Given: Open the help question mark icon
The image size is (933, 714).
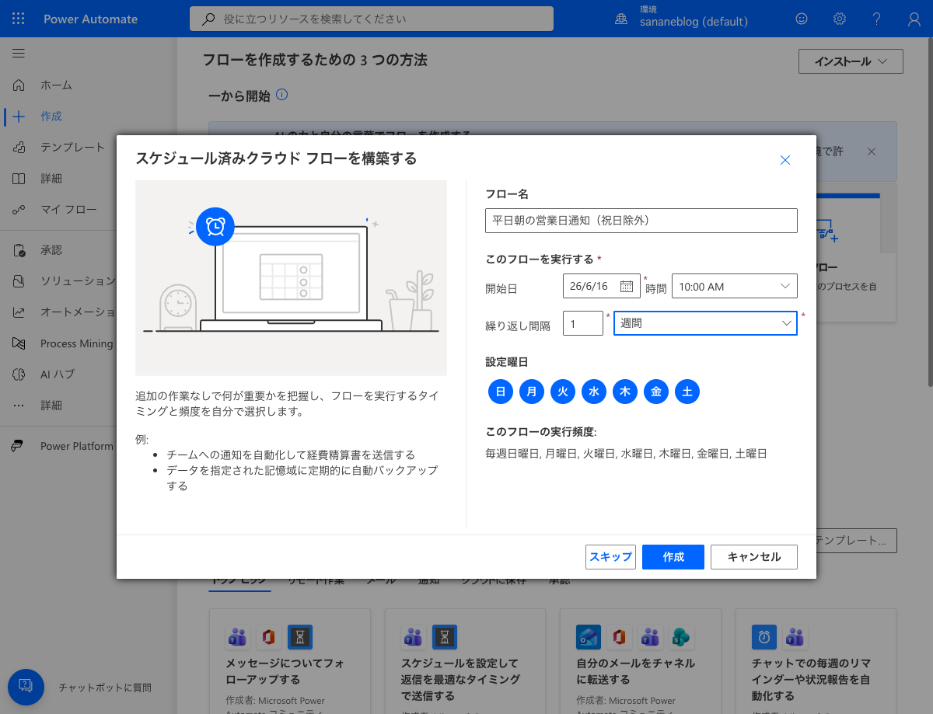Looking at the screenshot, I should pyautogui.click(x=877, y=19).
